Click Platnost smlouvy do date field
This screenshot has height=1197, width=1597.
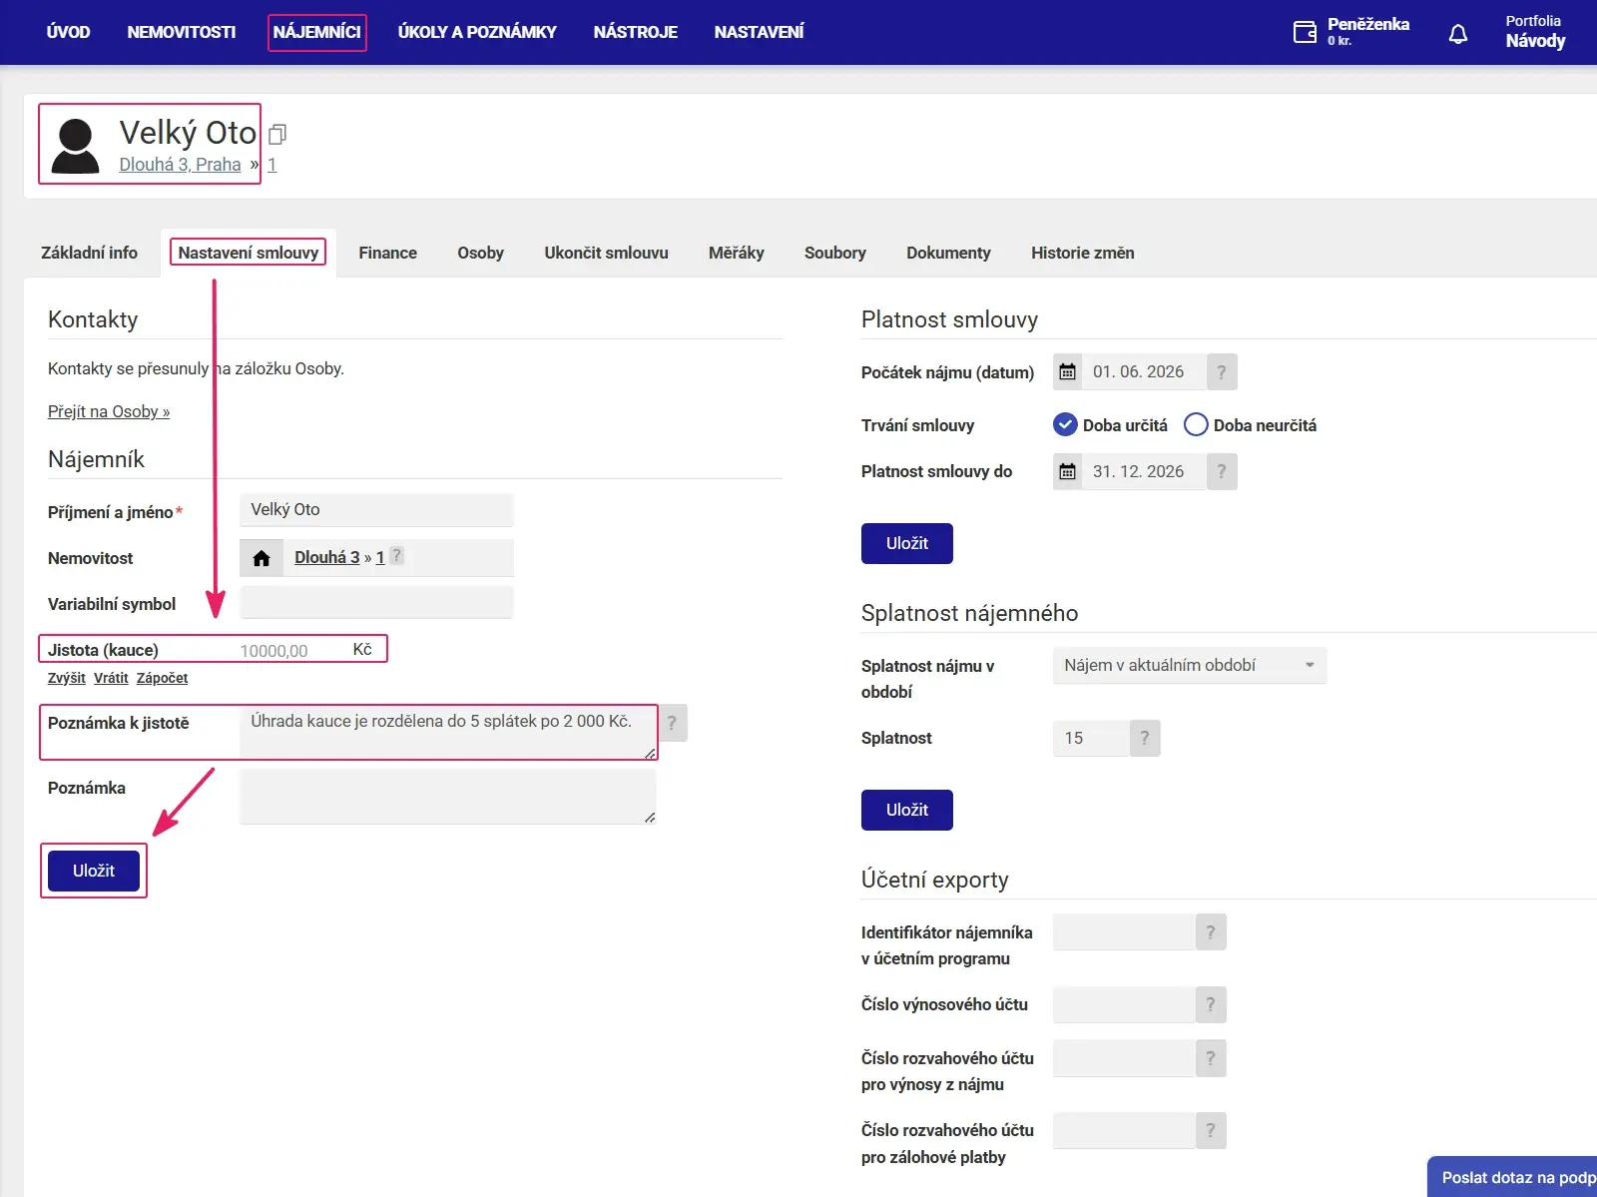[x=1144, y=471]
